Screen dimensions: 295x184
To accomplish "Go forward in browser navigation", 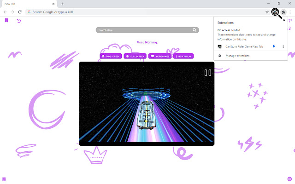I will tap(12, 12).
